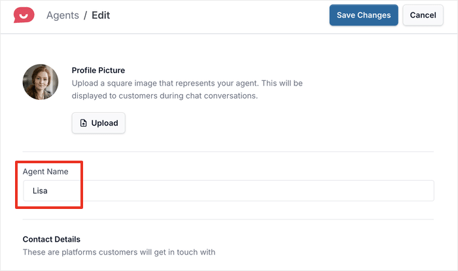Save the agent with Save Changes
This screenshot has height=271, width=458.
(x=363, y=15)
